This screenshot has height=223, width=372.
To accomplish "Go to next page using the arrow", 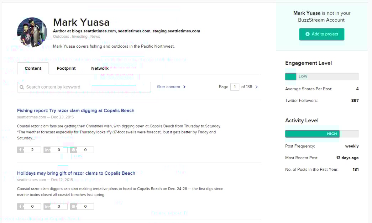I will 256,87.
